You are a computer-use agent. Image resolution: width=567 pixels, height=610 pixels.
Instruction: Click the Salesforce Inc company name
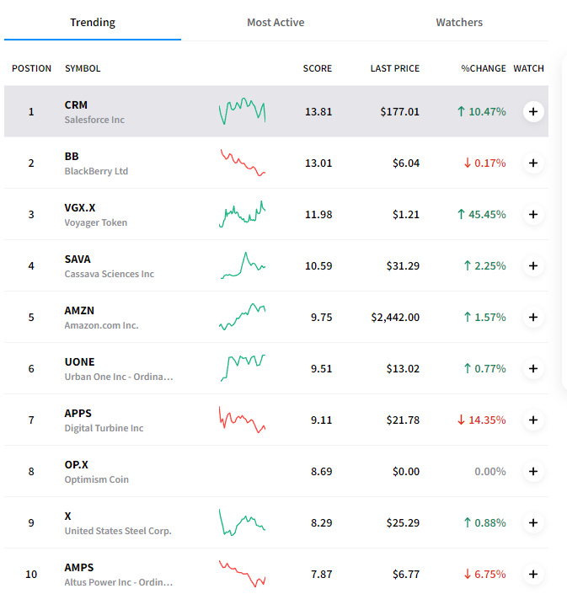coord(94,120)
